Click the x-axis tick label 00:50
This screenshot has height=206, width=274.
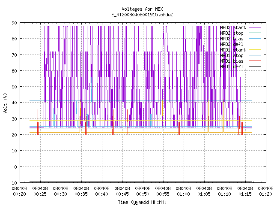143,194
